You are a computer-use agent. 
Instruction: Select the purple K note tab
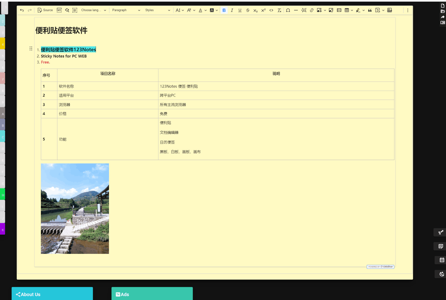(x=3, y=230)
